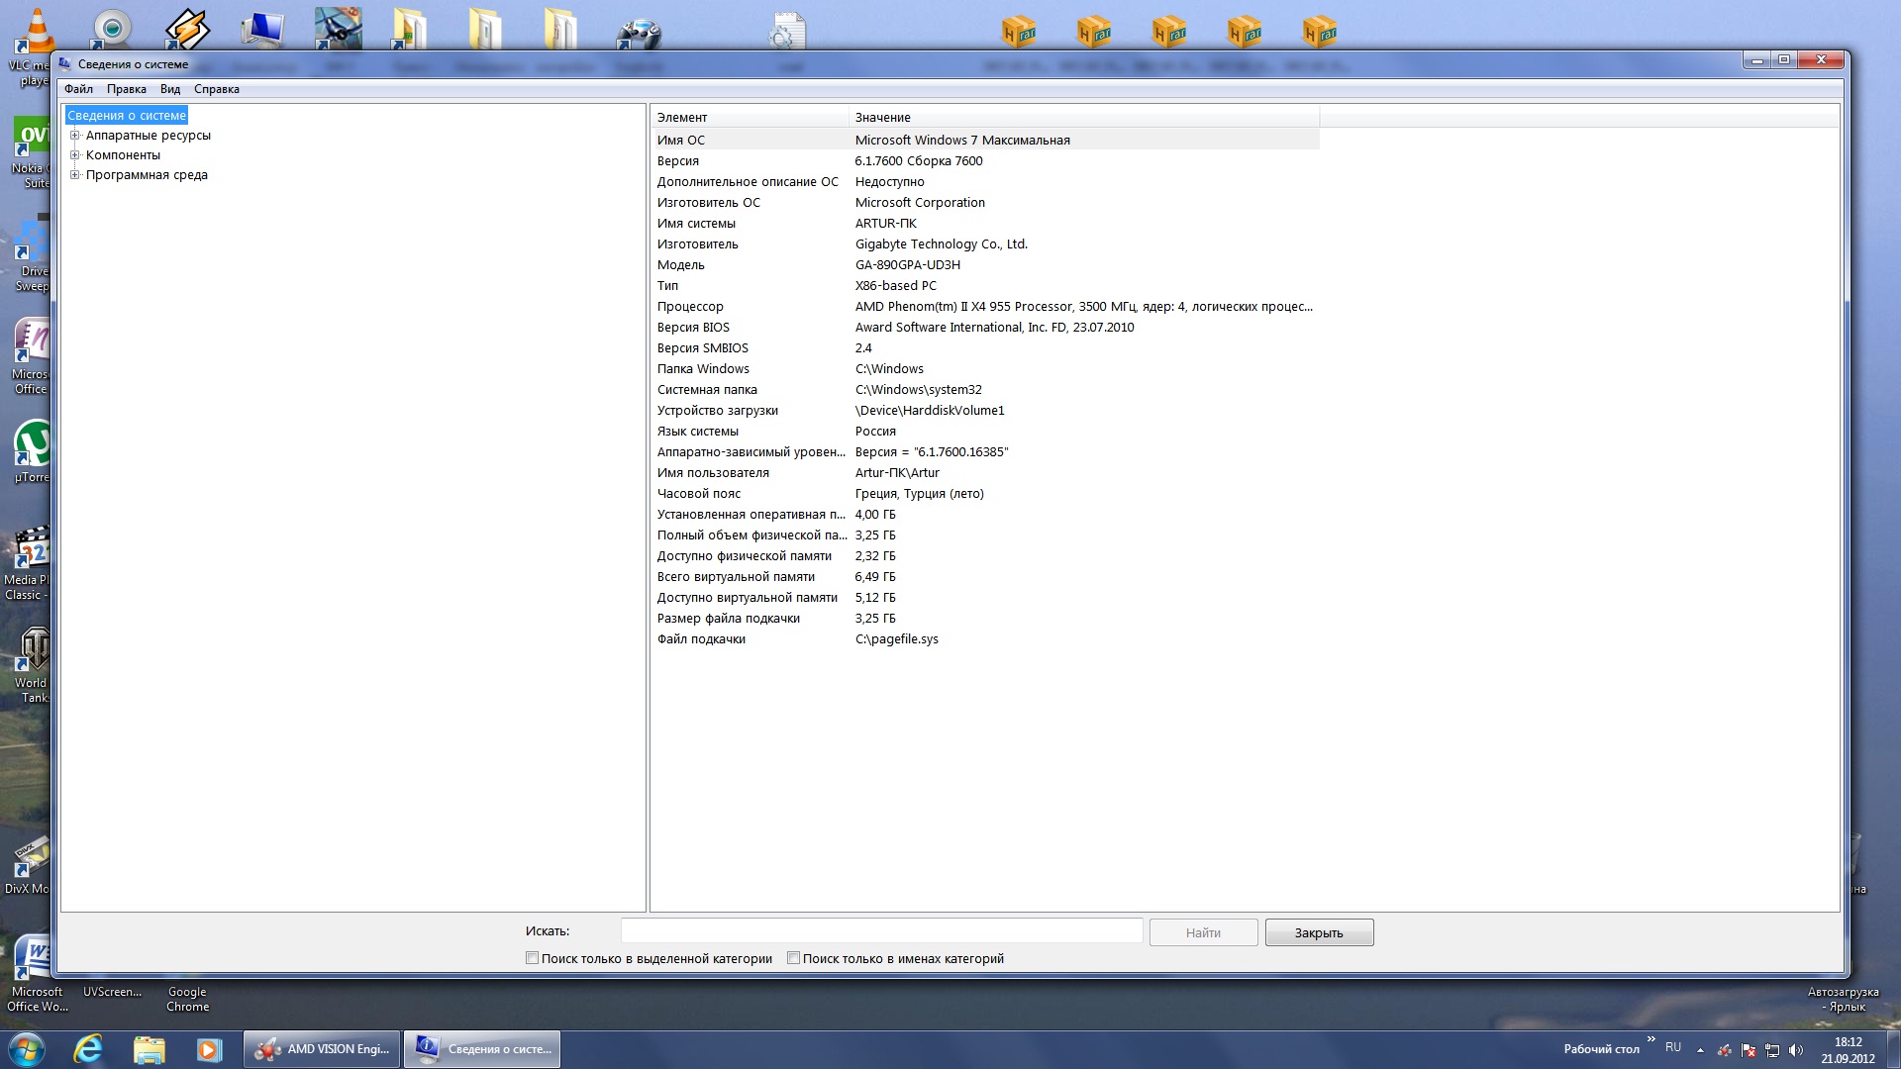Screen dimensions: 1901x1069
Task: Open the Правка menu
Action: pos(127,89)
